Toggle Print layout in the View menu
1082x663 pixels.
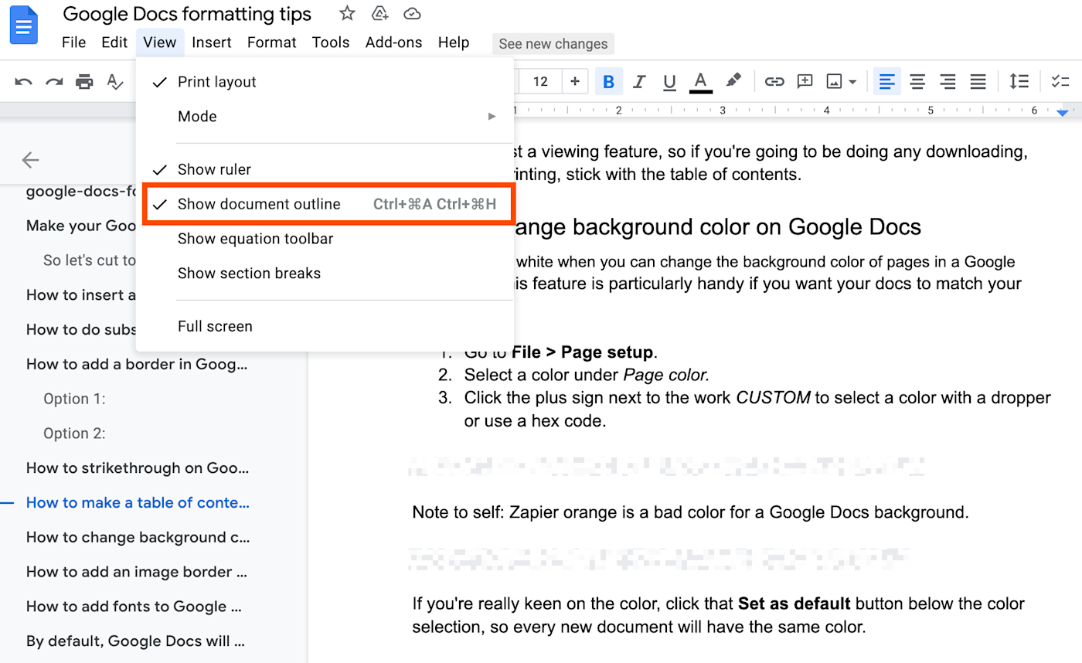(x=325, y=82)
